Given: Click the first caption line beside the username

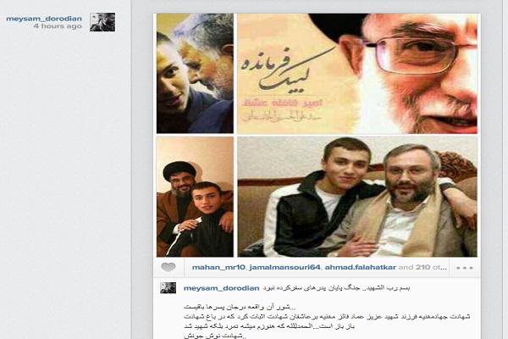Looking at the screenshot, I should click(x=336, y=288).
